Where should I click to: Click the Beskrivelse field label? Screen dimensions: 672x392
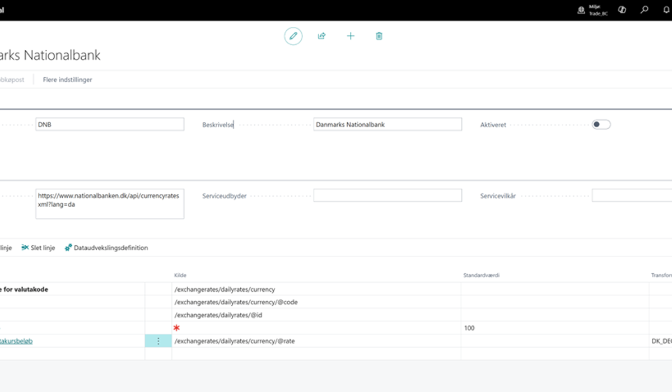point(218,125)
